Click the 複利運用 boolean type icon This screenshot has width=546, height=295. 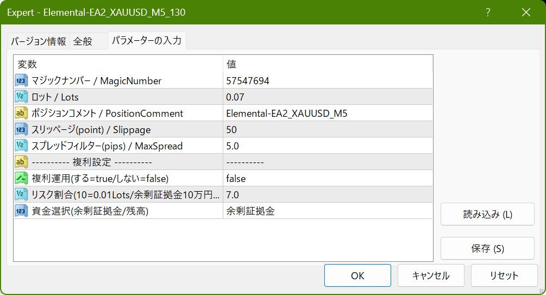[21, 179]
